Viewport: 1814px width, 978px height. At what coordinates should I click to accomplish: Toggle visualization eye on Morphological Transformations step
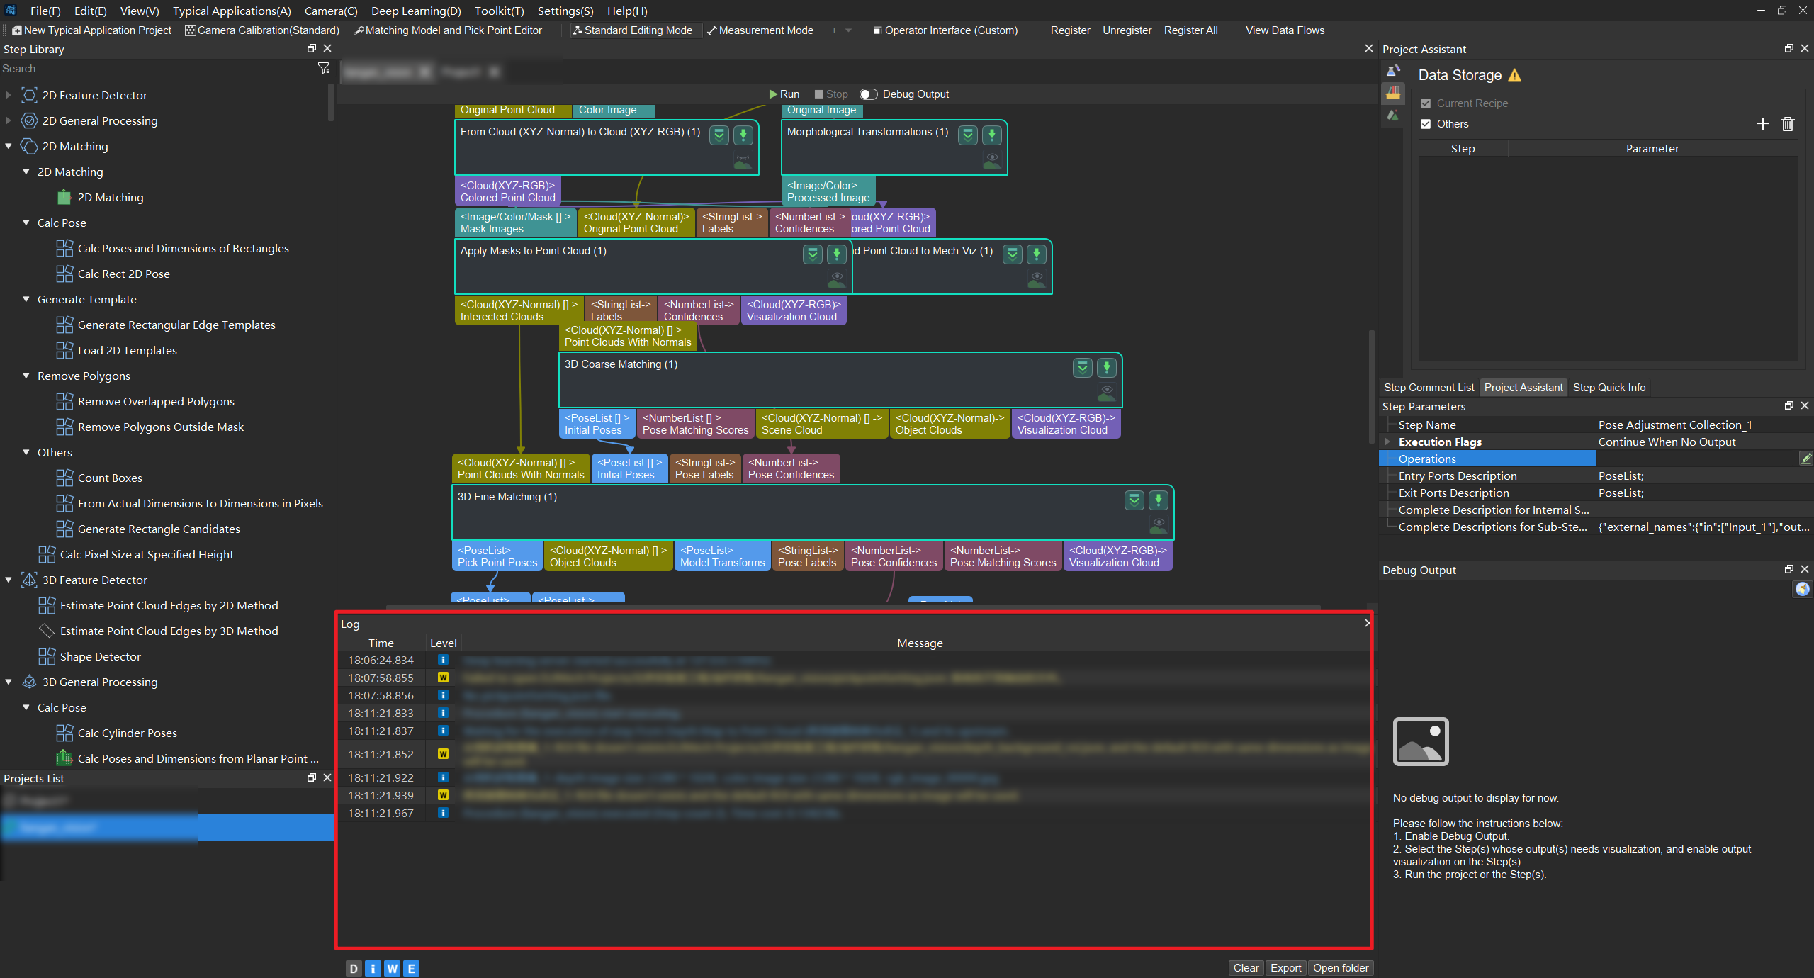(x=992, y=160)
